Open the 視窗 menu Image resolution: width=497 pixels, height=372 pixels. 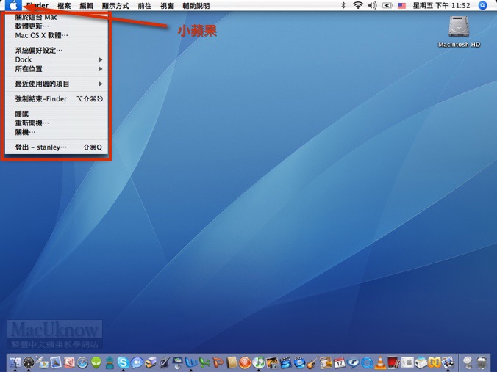tap(167, 6)
